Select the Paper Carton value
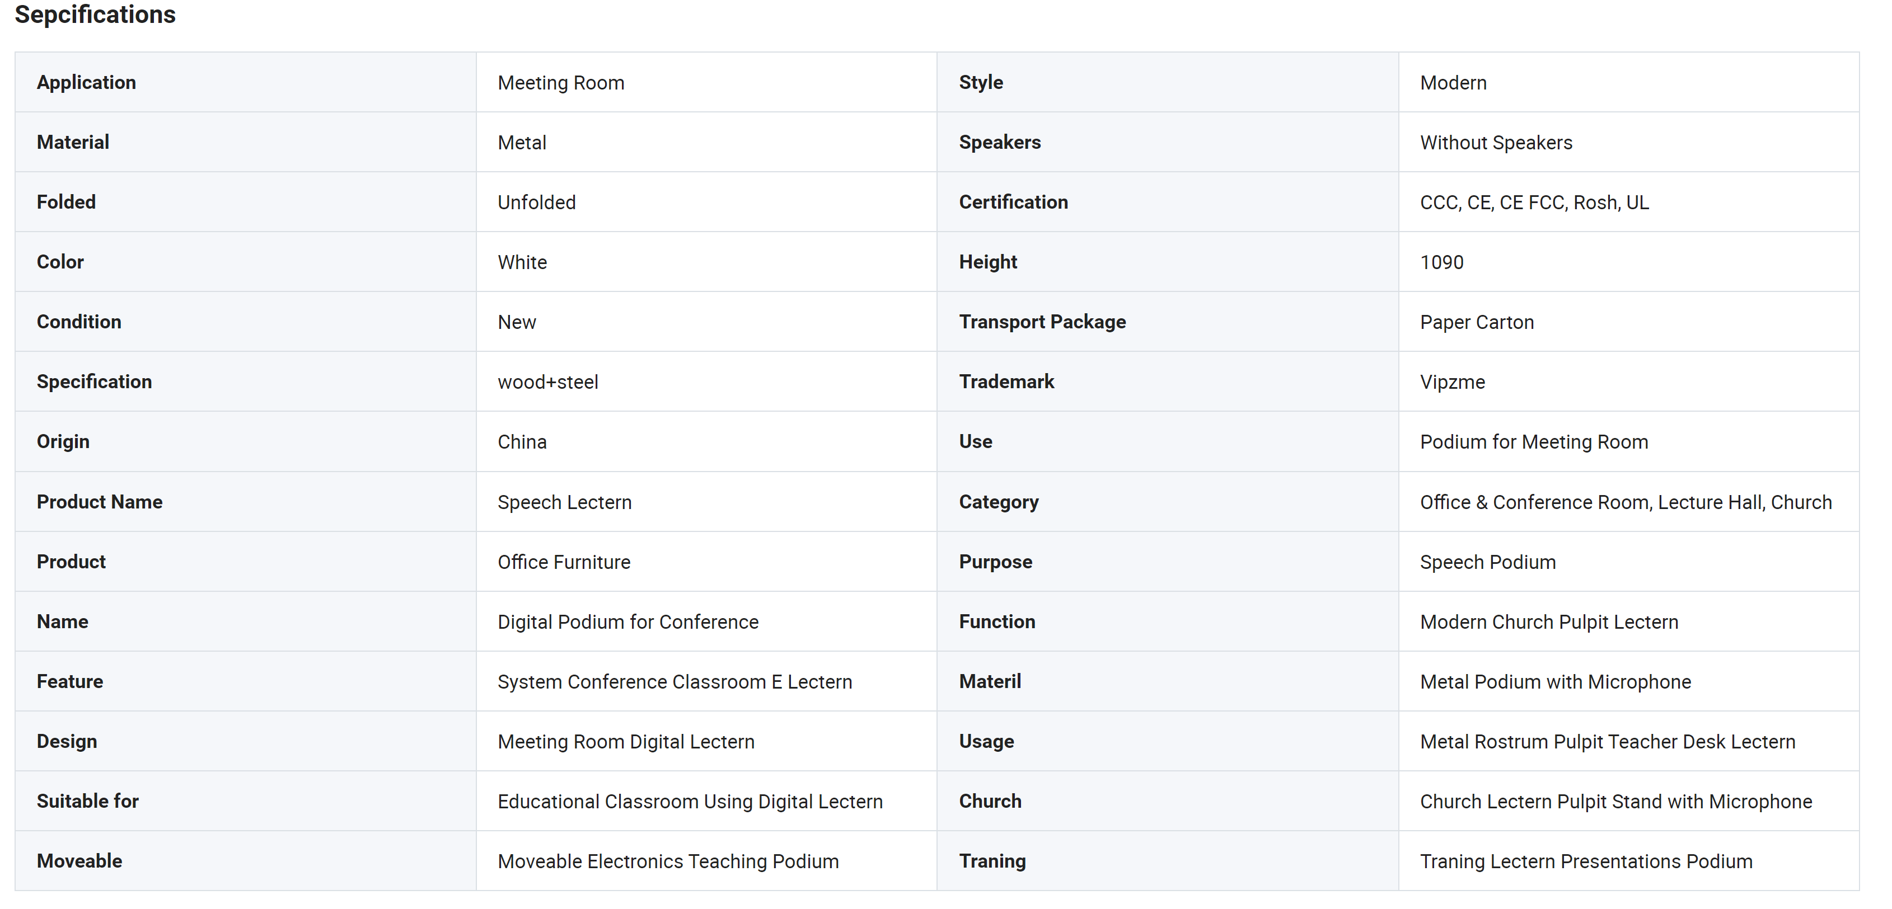 point(1477,322)
